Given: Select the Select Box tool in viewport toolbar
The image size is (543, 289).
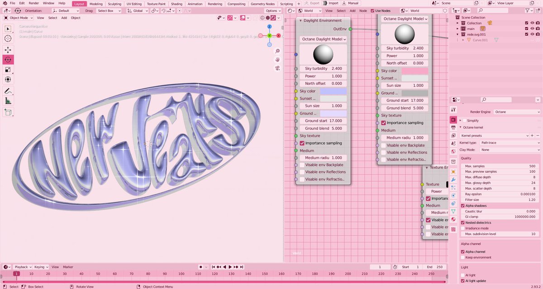Looking at the screenshot, I should [x=8, y=29].
